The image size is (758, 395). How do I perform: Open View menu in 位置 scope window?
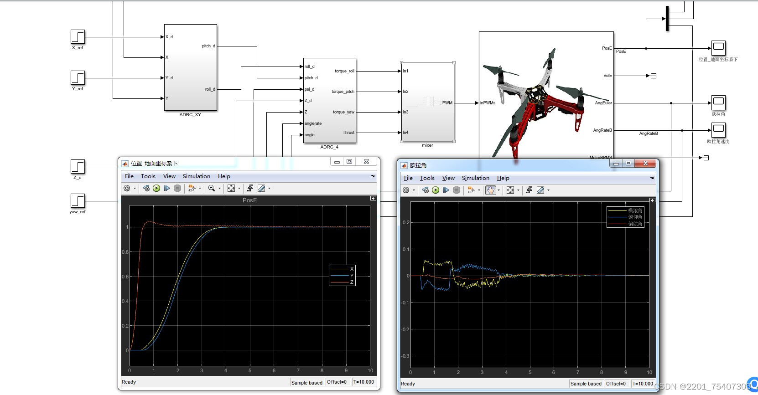click(x=169, y=176)
